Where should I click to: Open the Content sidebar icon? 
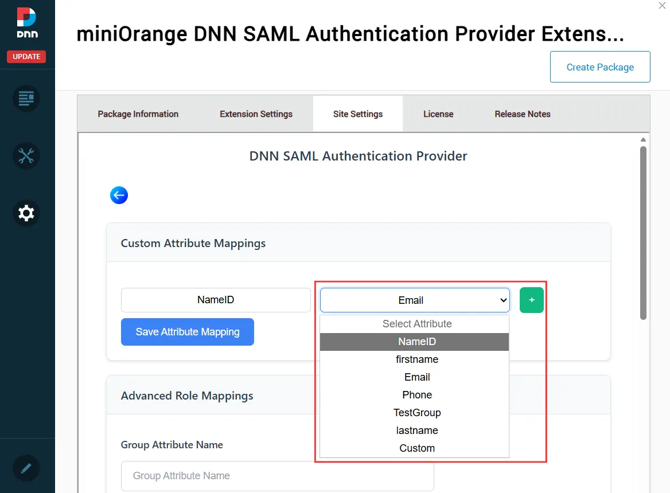pos(26,99)
